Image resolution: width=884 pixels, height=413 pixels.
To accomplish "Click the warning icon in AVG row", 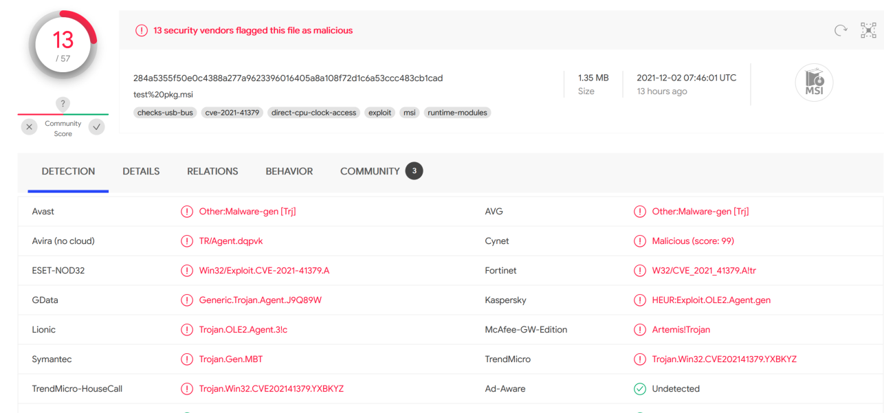I will point(640,212).
